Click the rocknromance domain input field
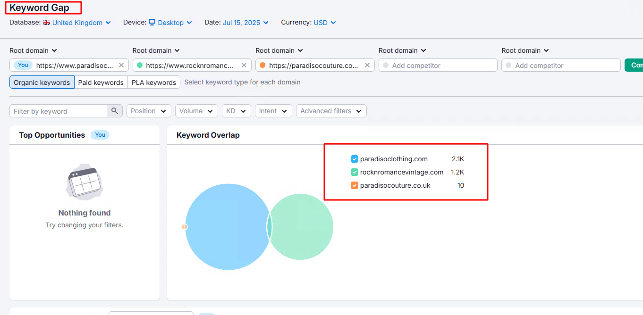This screenshot has width=643, height=315. [x=192, y=65]
